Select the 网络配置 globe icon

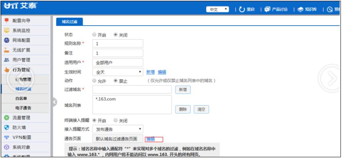(6, 40)
